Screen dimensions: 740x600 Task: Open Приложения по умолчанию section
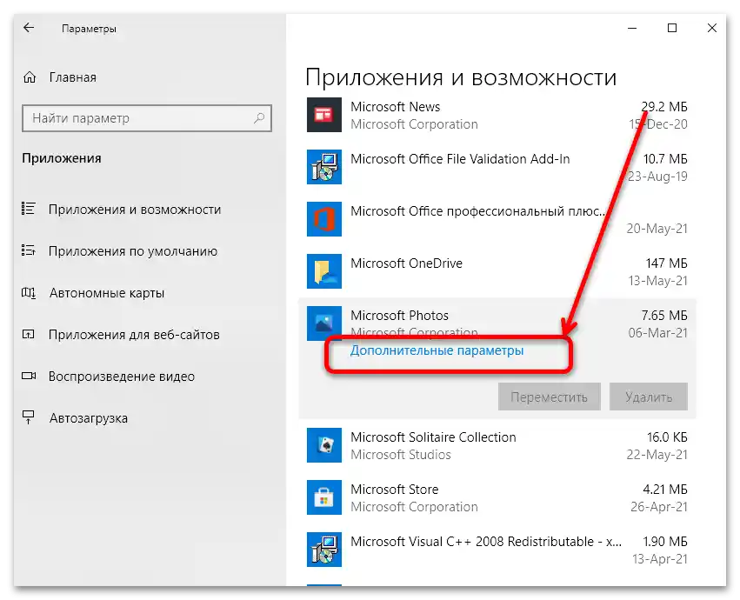click(133, 251)
